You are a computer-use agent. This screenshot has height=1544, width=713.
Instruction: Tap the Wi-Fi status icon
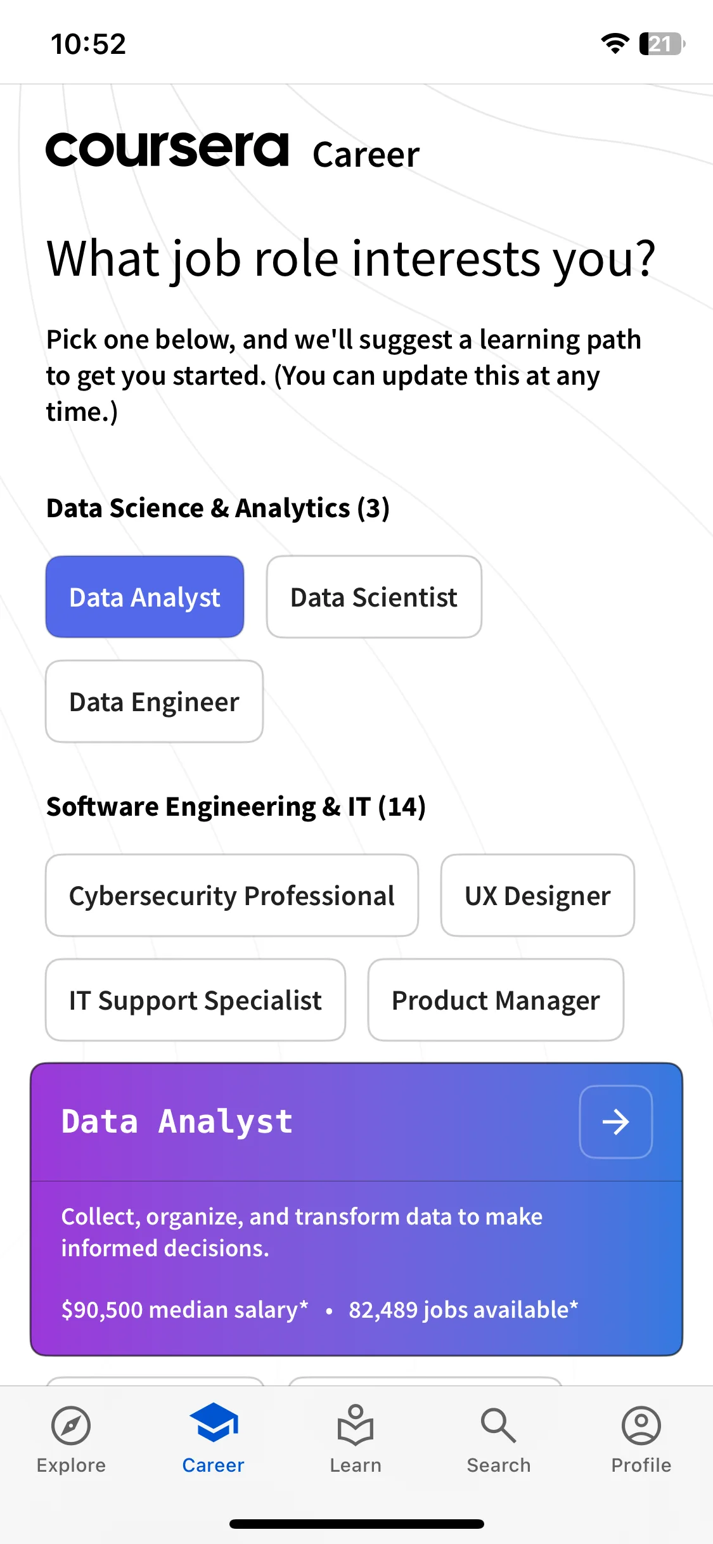pyautogui.click(x=615, y=44)
